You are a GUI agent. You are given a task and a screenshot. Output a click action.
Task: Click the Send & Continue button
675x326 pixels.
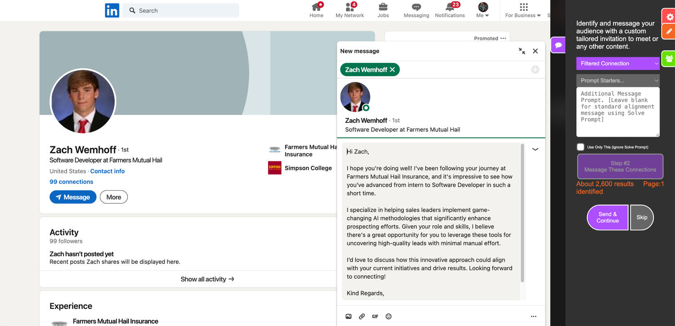607,217
